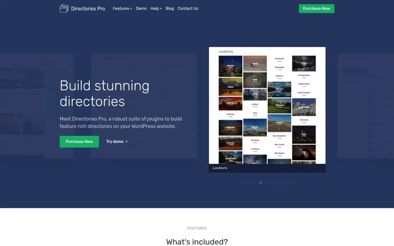Go to the Blog page

[170, 8]
